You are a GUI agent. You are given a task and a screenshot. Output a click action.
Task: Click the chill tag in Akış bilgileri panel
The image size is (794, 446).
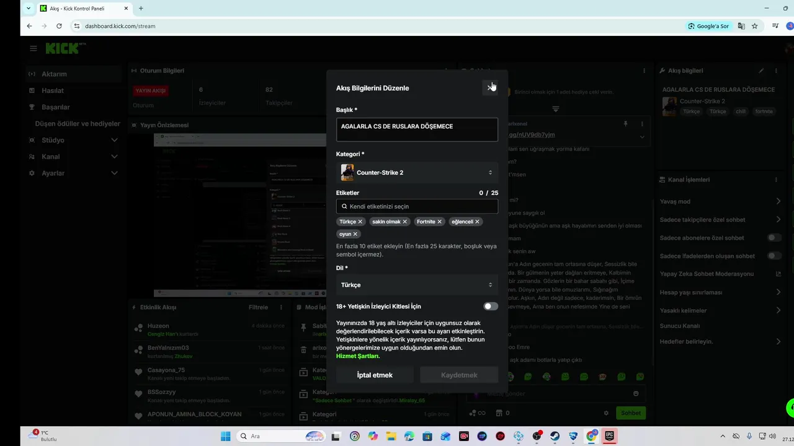[740, 111]
